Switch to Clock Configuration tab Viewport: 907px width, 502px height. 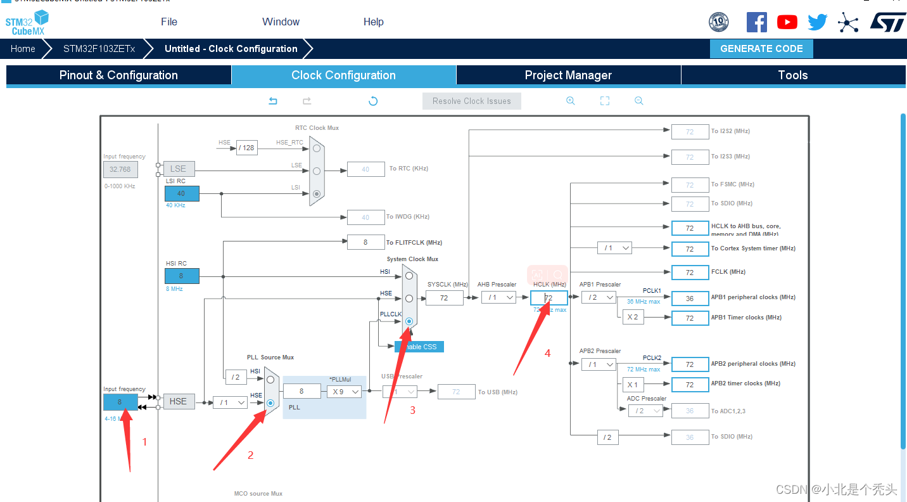(343, 75)
